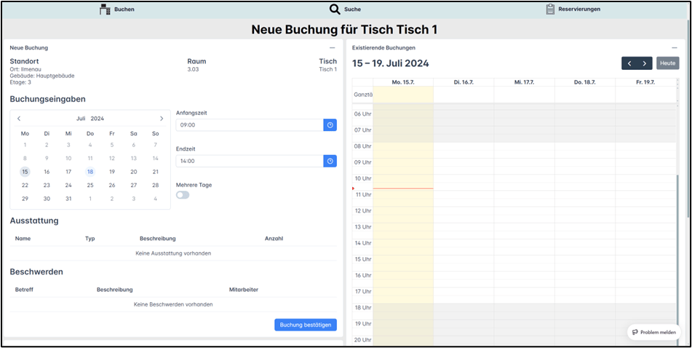Image resolution: width=692 pixels, height=348 pixels.
Task: Collapse the Existierende Buchungen panel
Action: 675,48
